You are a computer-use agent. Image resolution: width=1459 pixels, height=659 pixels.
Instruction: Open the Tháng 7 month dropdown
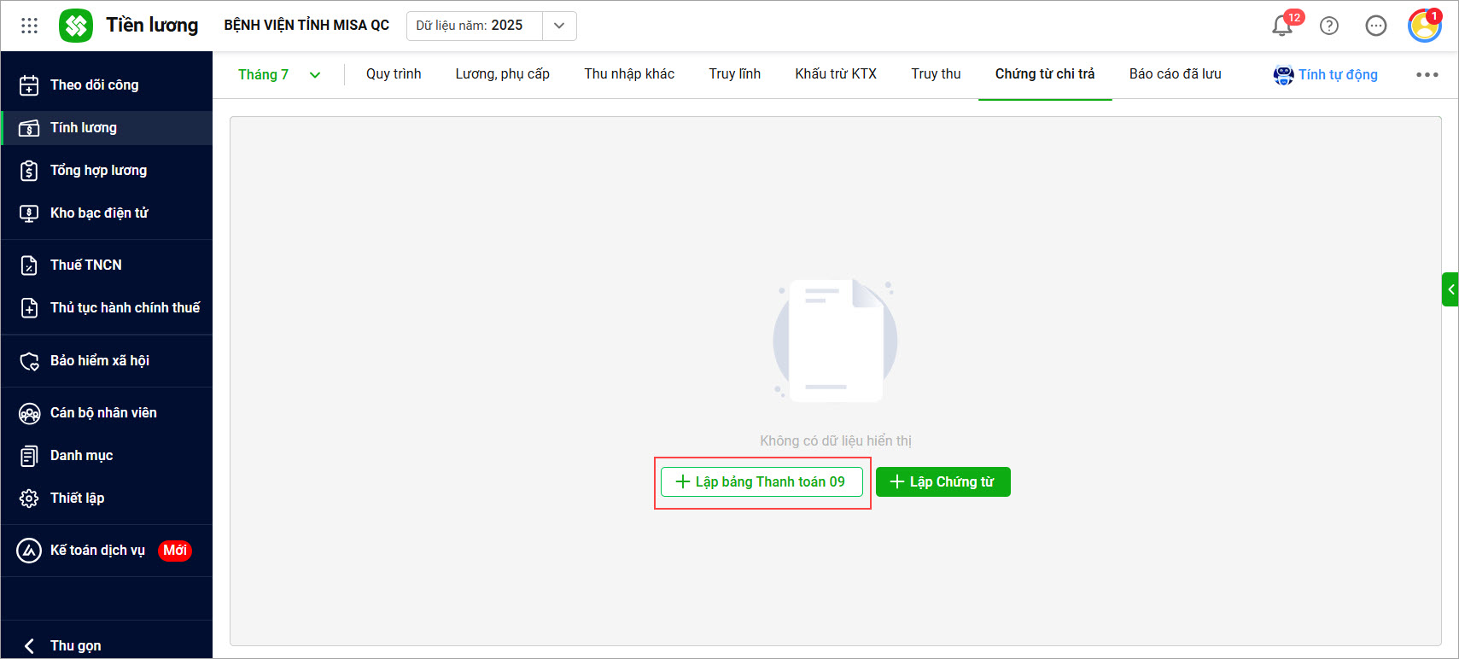(x=279, y=74)
